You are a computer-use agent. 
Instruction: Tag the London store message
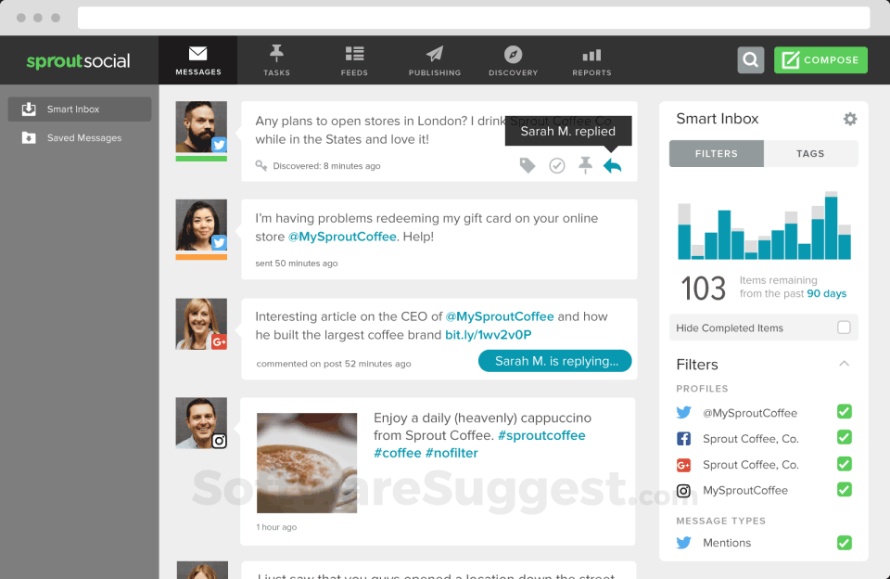pyautogui.click(x=528, y=165)
